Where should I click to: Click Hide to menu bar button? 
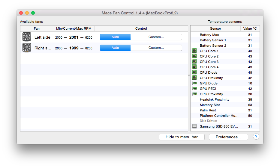coord(182,137)
